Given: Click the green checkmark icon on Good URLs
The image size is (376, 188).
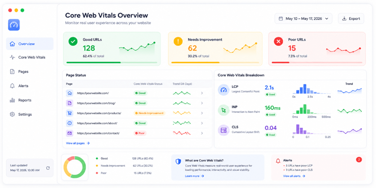Looking at the screenshot, I should pyautogui.click(x=73, y=41).
